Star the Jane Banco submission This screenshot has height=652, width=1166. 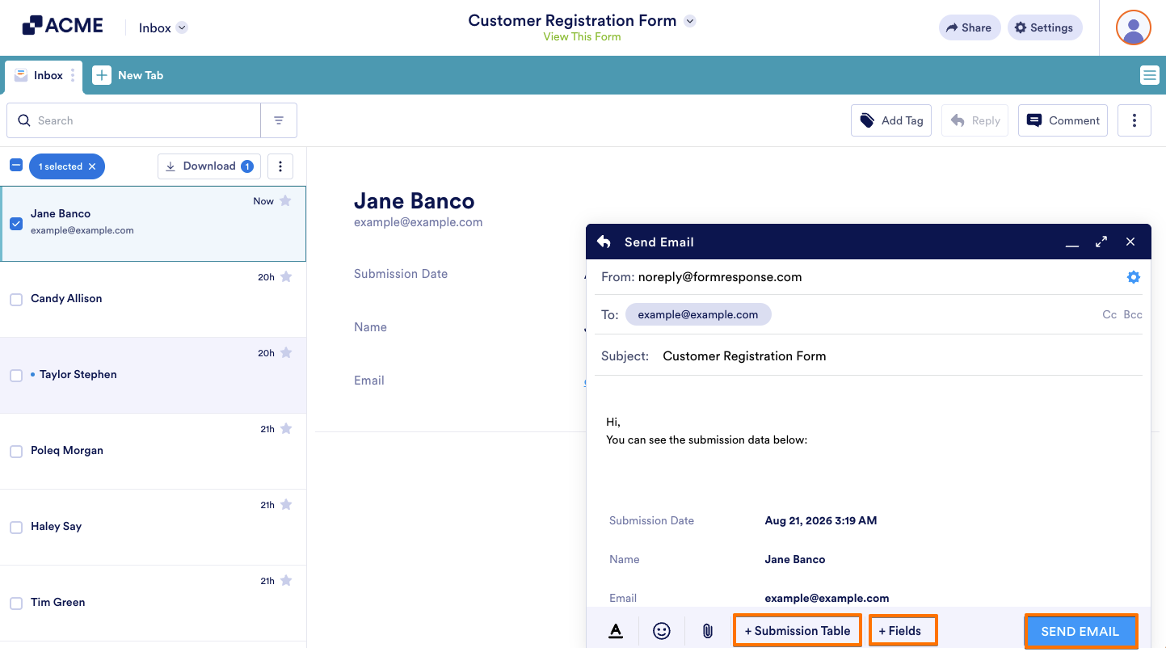pyautogui.click(x=285, y=201)
